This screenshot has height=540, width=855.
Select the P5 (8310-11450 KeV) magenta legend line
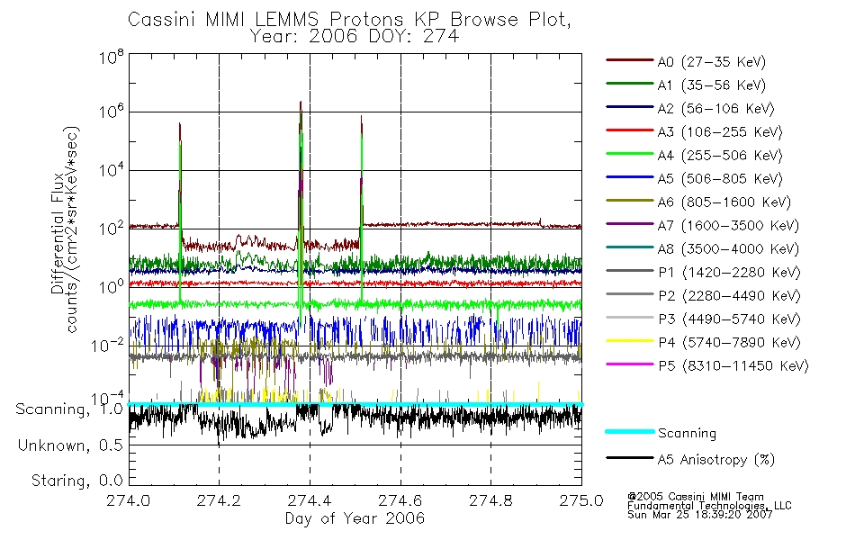[x=630, y=364]
